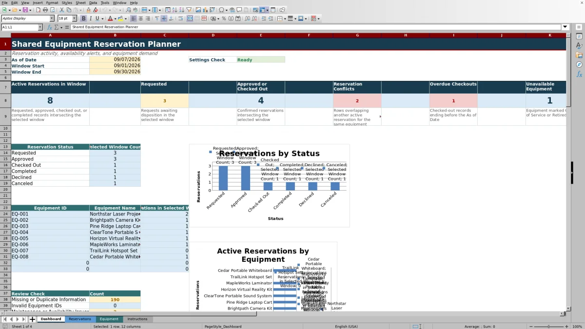Click the Insert Chart icon
The width and height of the screenshot is (585, 329).
coord(205,10)
